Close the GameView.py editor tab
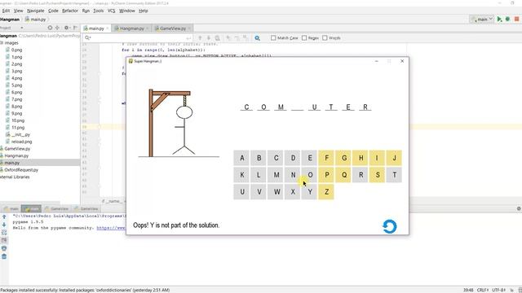This screenshot has width=522, height=293. [x=189, y=28]
